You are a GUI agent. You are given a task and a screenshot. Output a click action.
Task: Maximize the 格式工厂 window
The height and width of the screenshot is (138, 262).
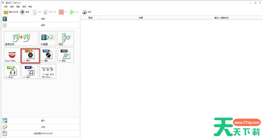coord(256,3)
